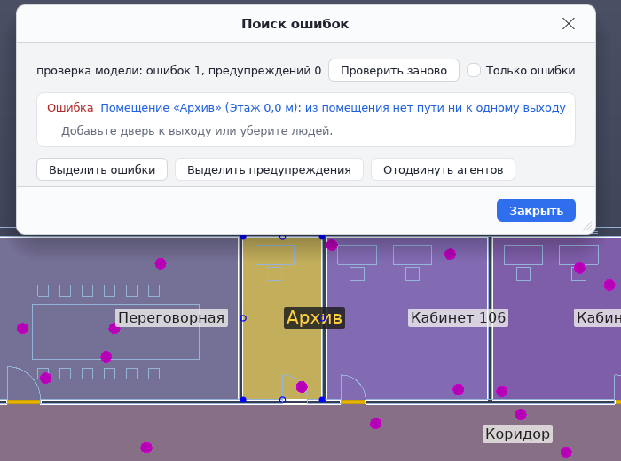
Task: Click «Выделить ошибки» button
Action: coord(102,169)
